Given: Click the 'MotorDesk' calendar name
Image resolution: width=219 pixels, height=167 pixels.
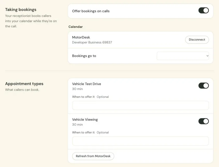Looking at the screenshot, I should click(81, 37).
